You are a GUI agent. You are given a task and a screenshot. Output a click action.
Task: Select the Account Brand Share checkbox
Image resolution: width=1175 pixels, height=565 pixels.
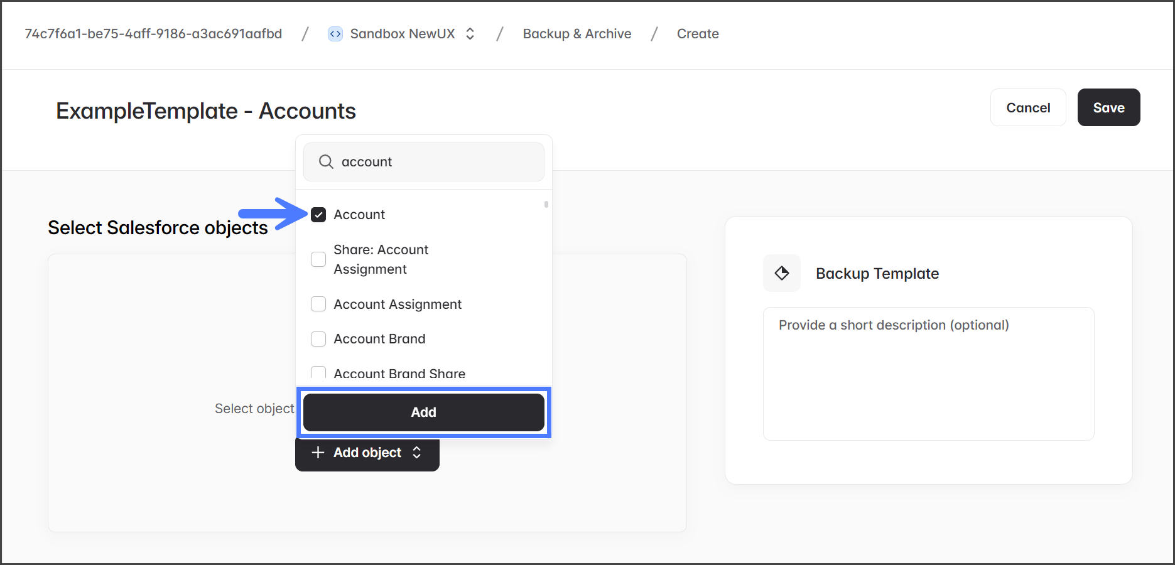[318, 374]
